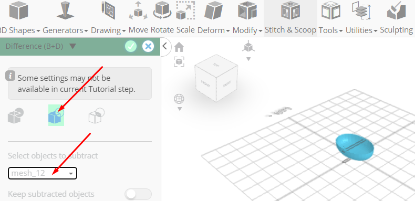
Task: Toggle Keep subtracted objects switch
Action: point(138,194)
